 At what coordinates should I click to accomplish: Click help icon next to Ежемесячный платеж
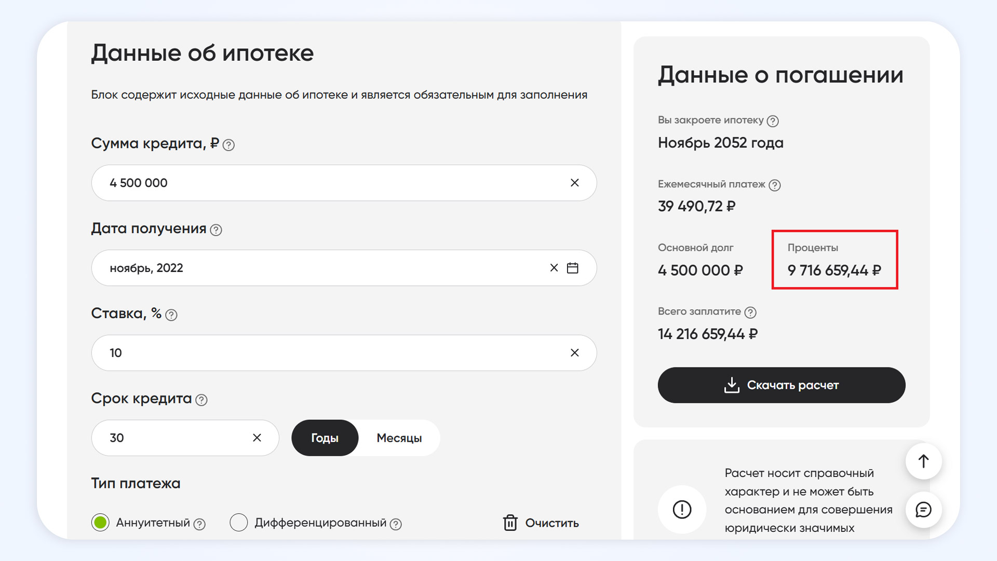pyautogui.click(x=774, y=185)
